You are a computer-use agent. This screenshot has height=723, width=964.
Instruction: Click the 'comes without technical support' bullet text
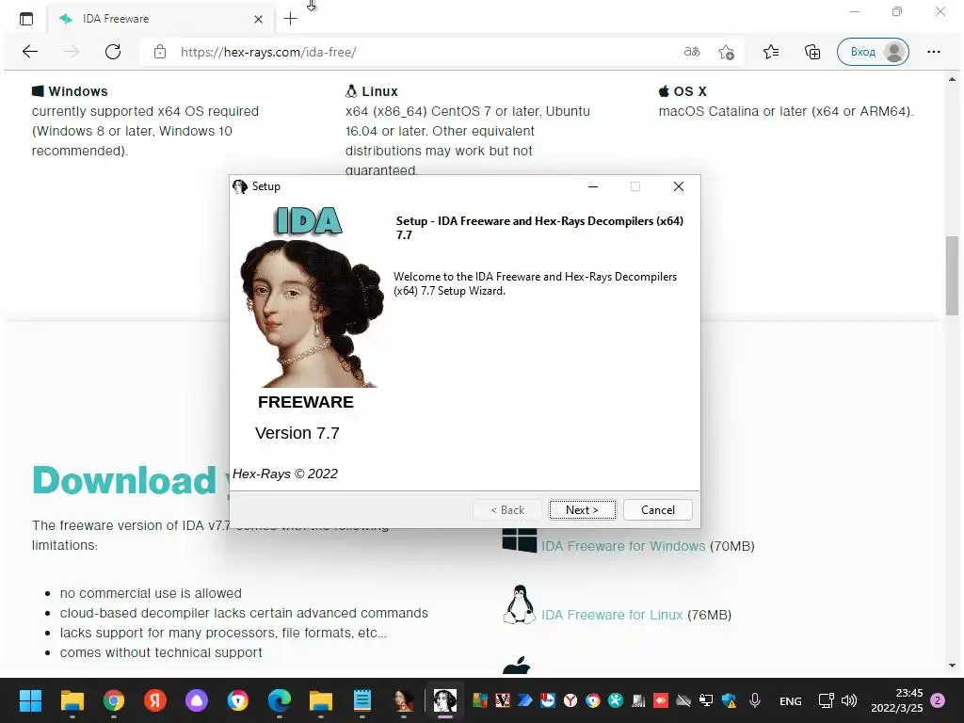click(x=161, y=652)
